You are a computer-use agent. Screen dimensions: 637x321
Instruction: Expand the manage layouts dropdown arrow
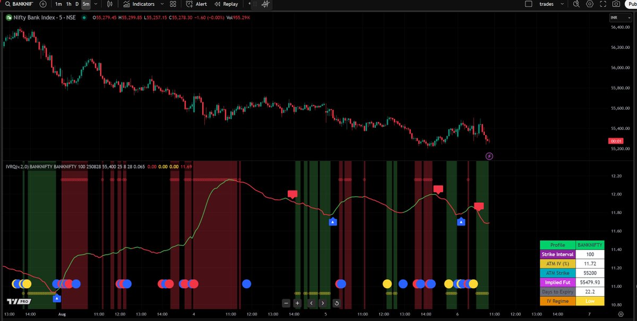coord(563,4)
